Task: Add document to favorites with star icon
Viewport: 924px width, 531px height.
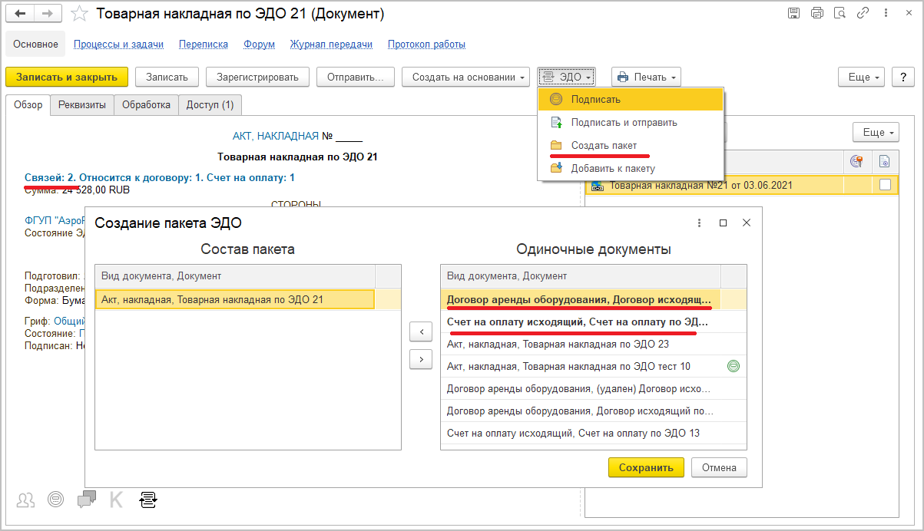Action: (78, 14)
